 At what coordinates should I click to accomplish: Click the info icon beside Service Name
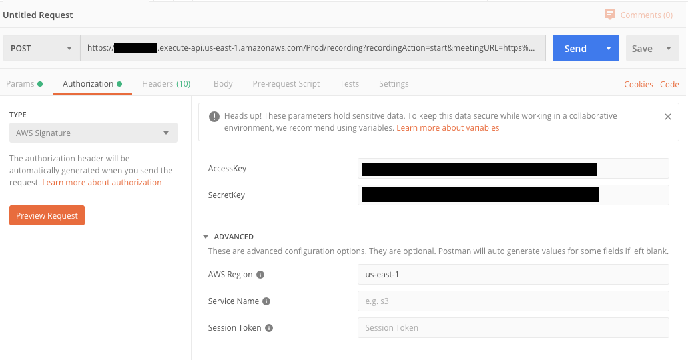coord(266,301)
